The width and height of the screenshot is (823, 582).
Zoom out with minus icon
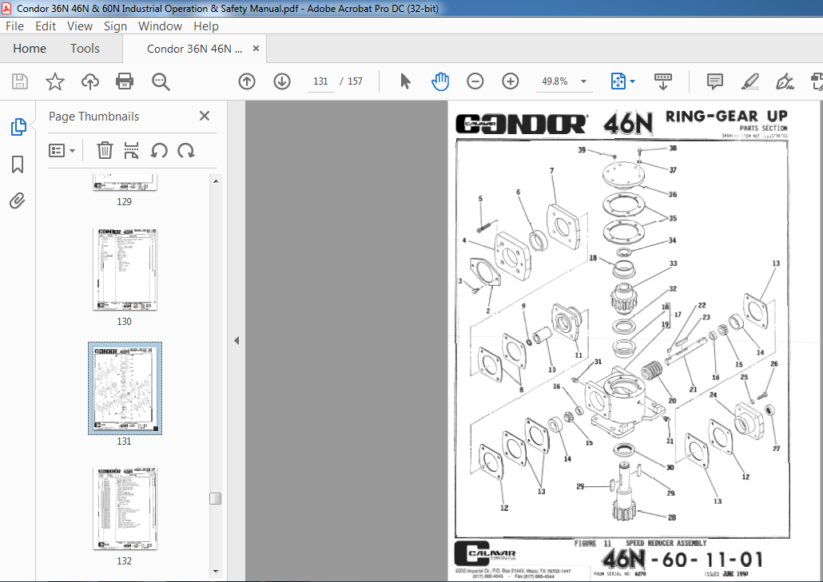point(475,81)
